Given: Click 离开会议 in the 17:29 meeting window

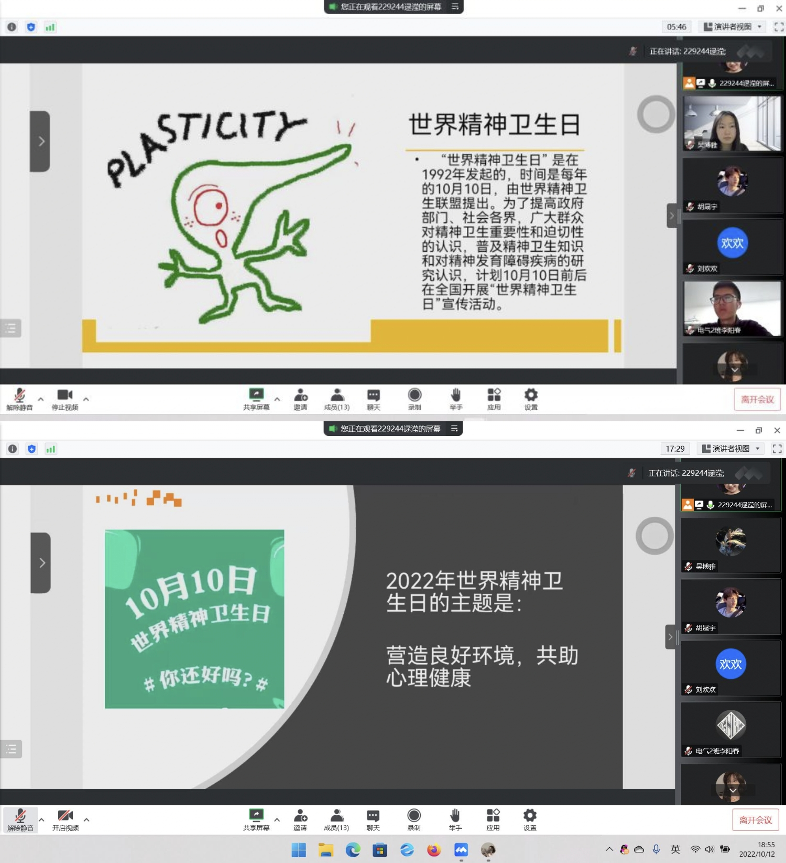Looking at the screenshot, I should [755, 820].
